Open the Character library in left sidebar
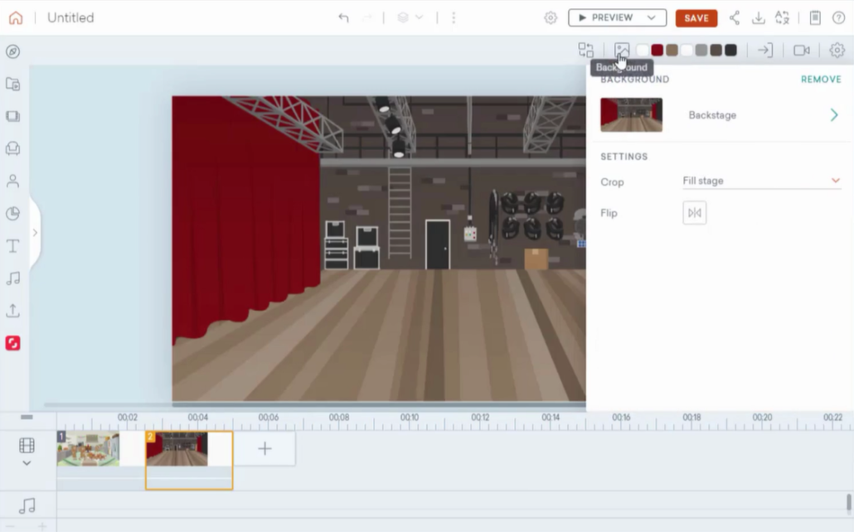Screen dimensions: 854x532 (13, 181)
